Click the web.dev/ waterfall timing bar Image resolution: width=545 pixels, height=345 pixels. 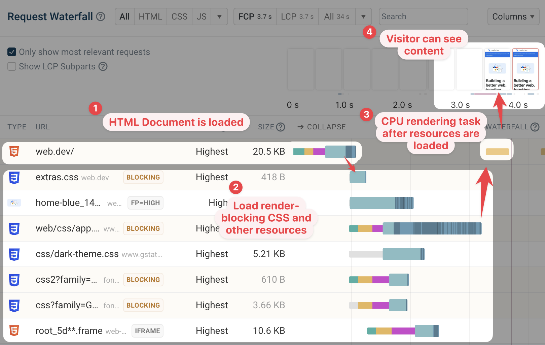pyautogui.click(x=325, y=152)
